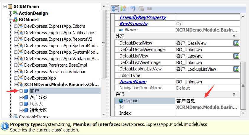This screenshot has height=135, width=249.
Task: Click the categorized view toolbar icon
Action: pyautogui.click(x=115, y=9)
